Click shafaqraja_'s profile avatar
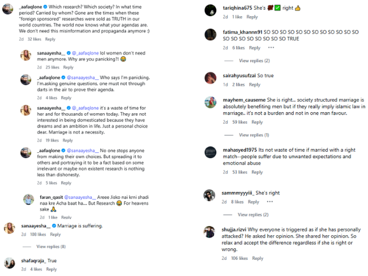 click(x=9, y=263)
